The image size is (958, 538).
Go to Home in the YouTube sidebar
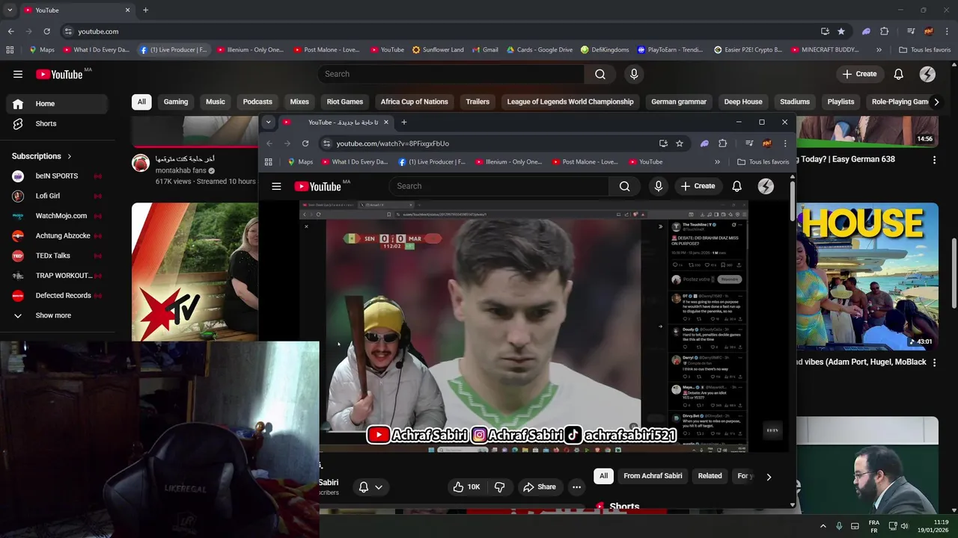pos(58,104)
